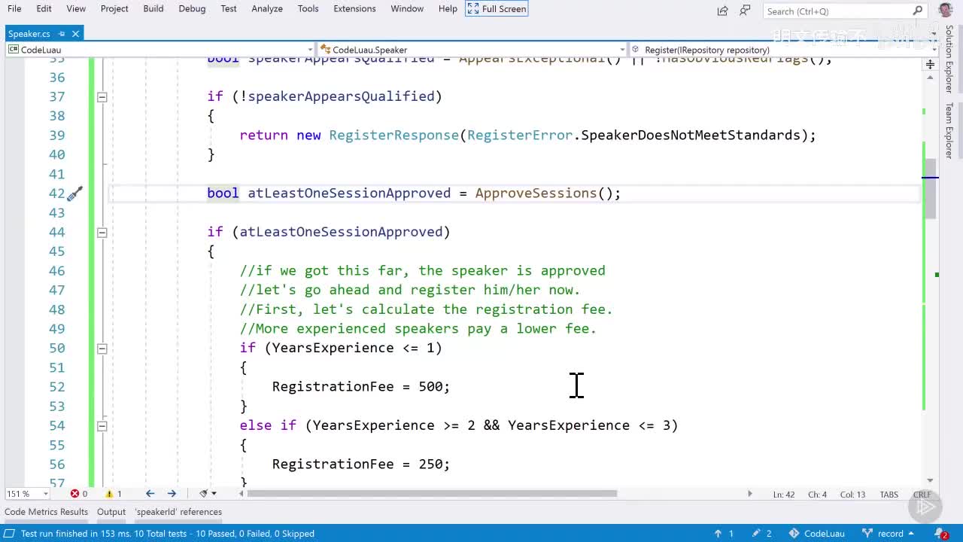Toggle pin on Speaker.cs tab

click(62, 33)
